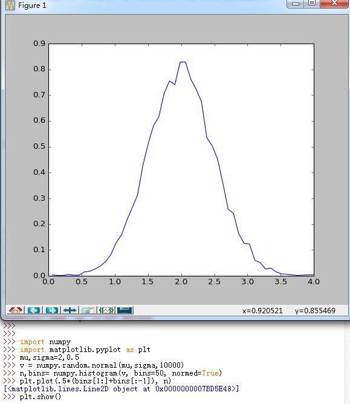Image resolution: width=350 pixels, height=404 pixels.
Task: Click the Figure 1 window icon
Action: point(10,5)
